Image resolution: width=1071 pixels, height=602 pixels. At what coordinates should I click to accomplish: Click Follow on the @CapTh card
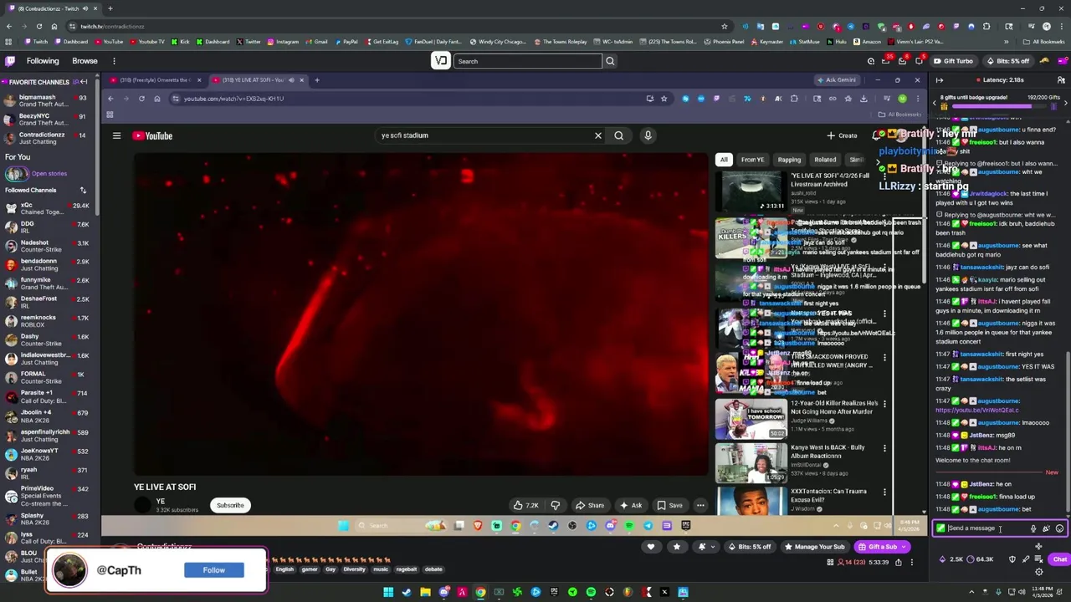213,570
